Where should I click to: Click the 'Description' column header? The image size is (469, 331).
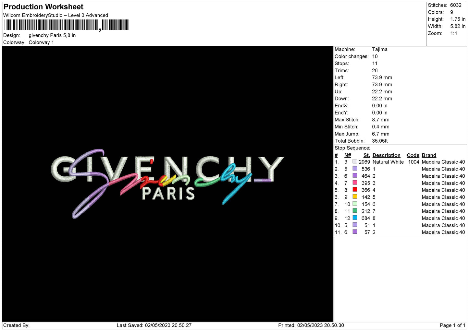point(387,155)
